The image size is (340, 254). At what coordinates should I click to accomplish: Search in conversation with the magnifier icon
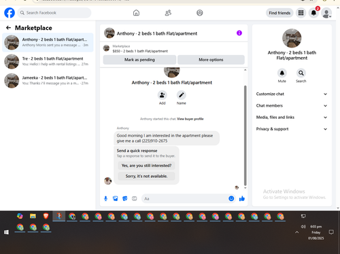point(301,73)
